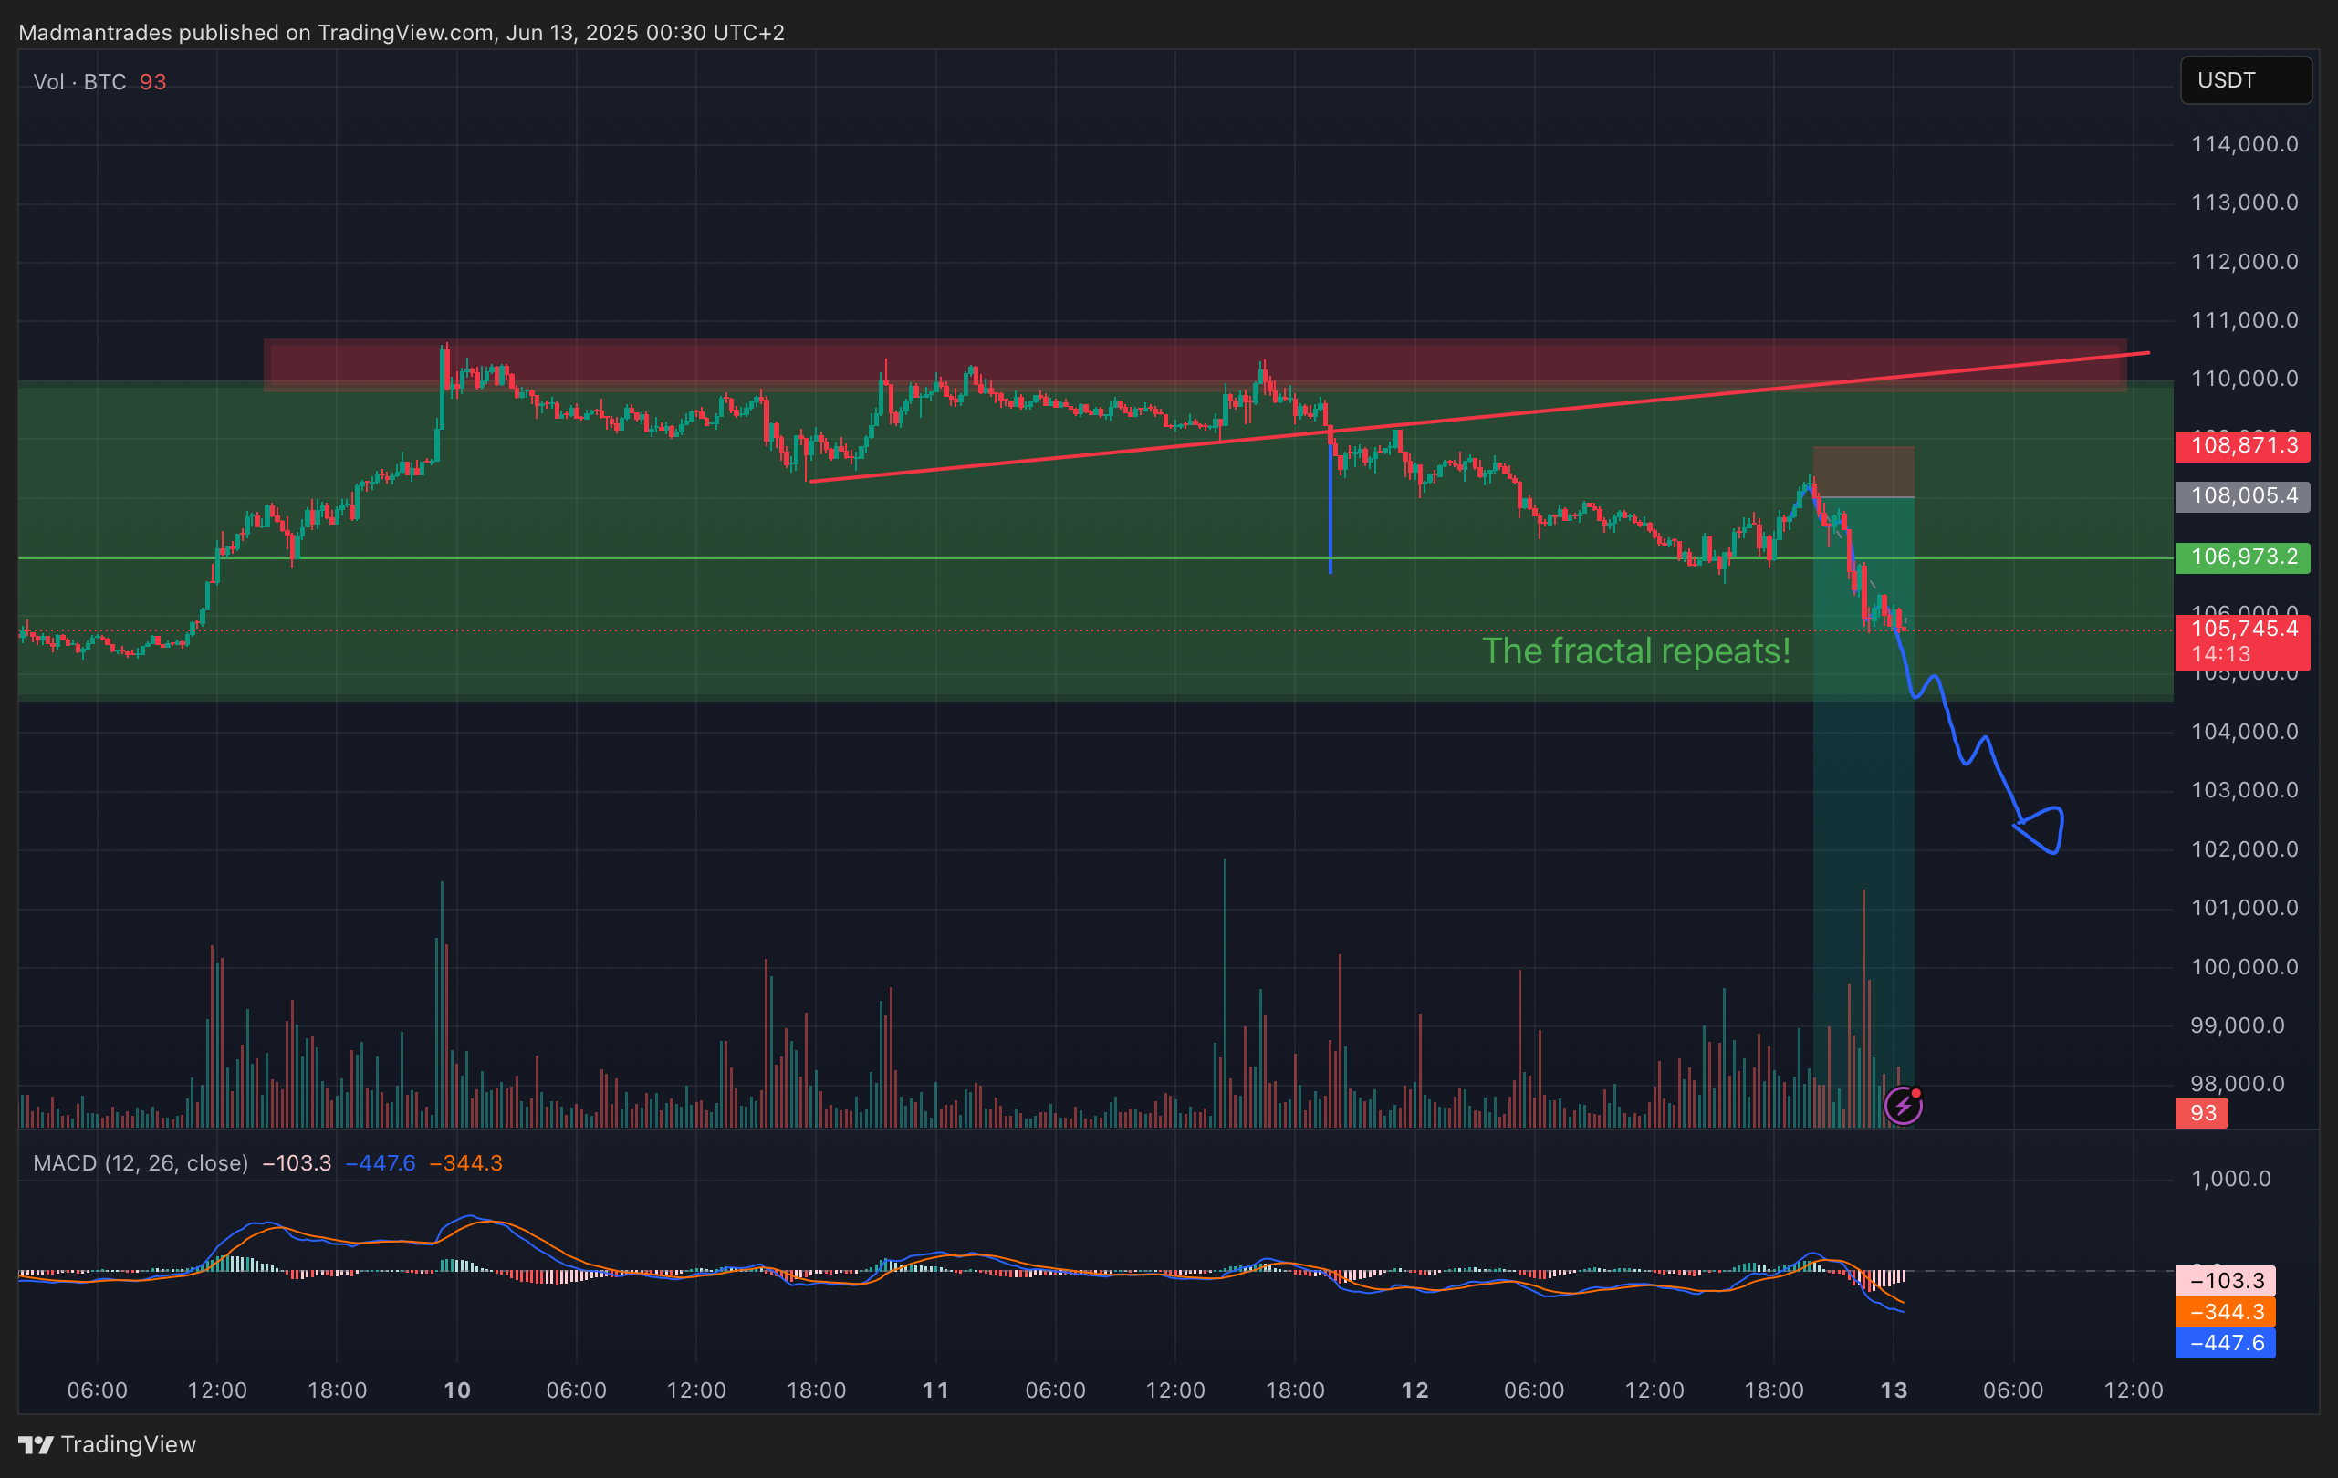Image resolution: width=2338 pixels, height=1478 pixels.
Task: Click 'The fractal repeats!' annotation text
Action: tap(1636, 651)
